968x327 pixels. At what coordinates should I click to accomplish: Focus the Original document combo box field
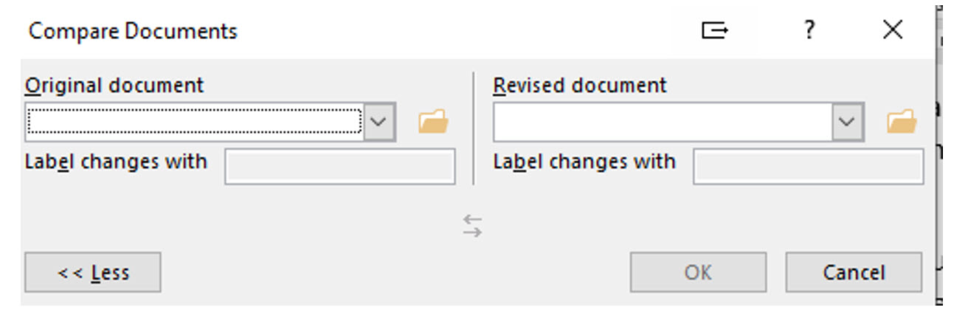click(195, 122)
